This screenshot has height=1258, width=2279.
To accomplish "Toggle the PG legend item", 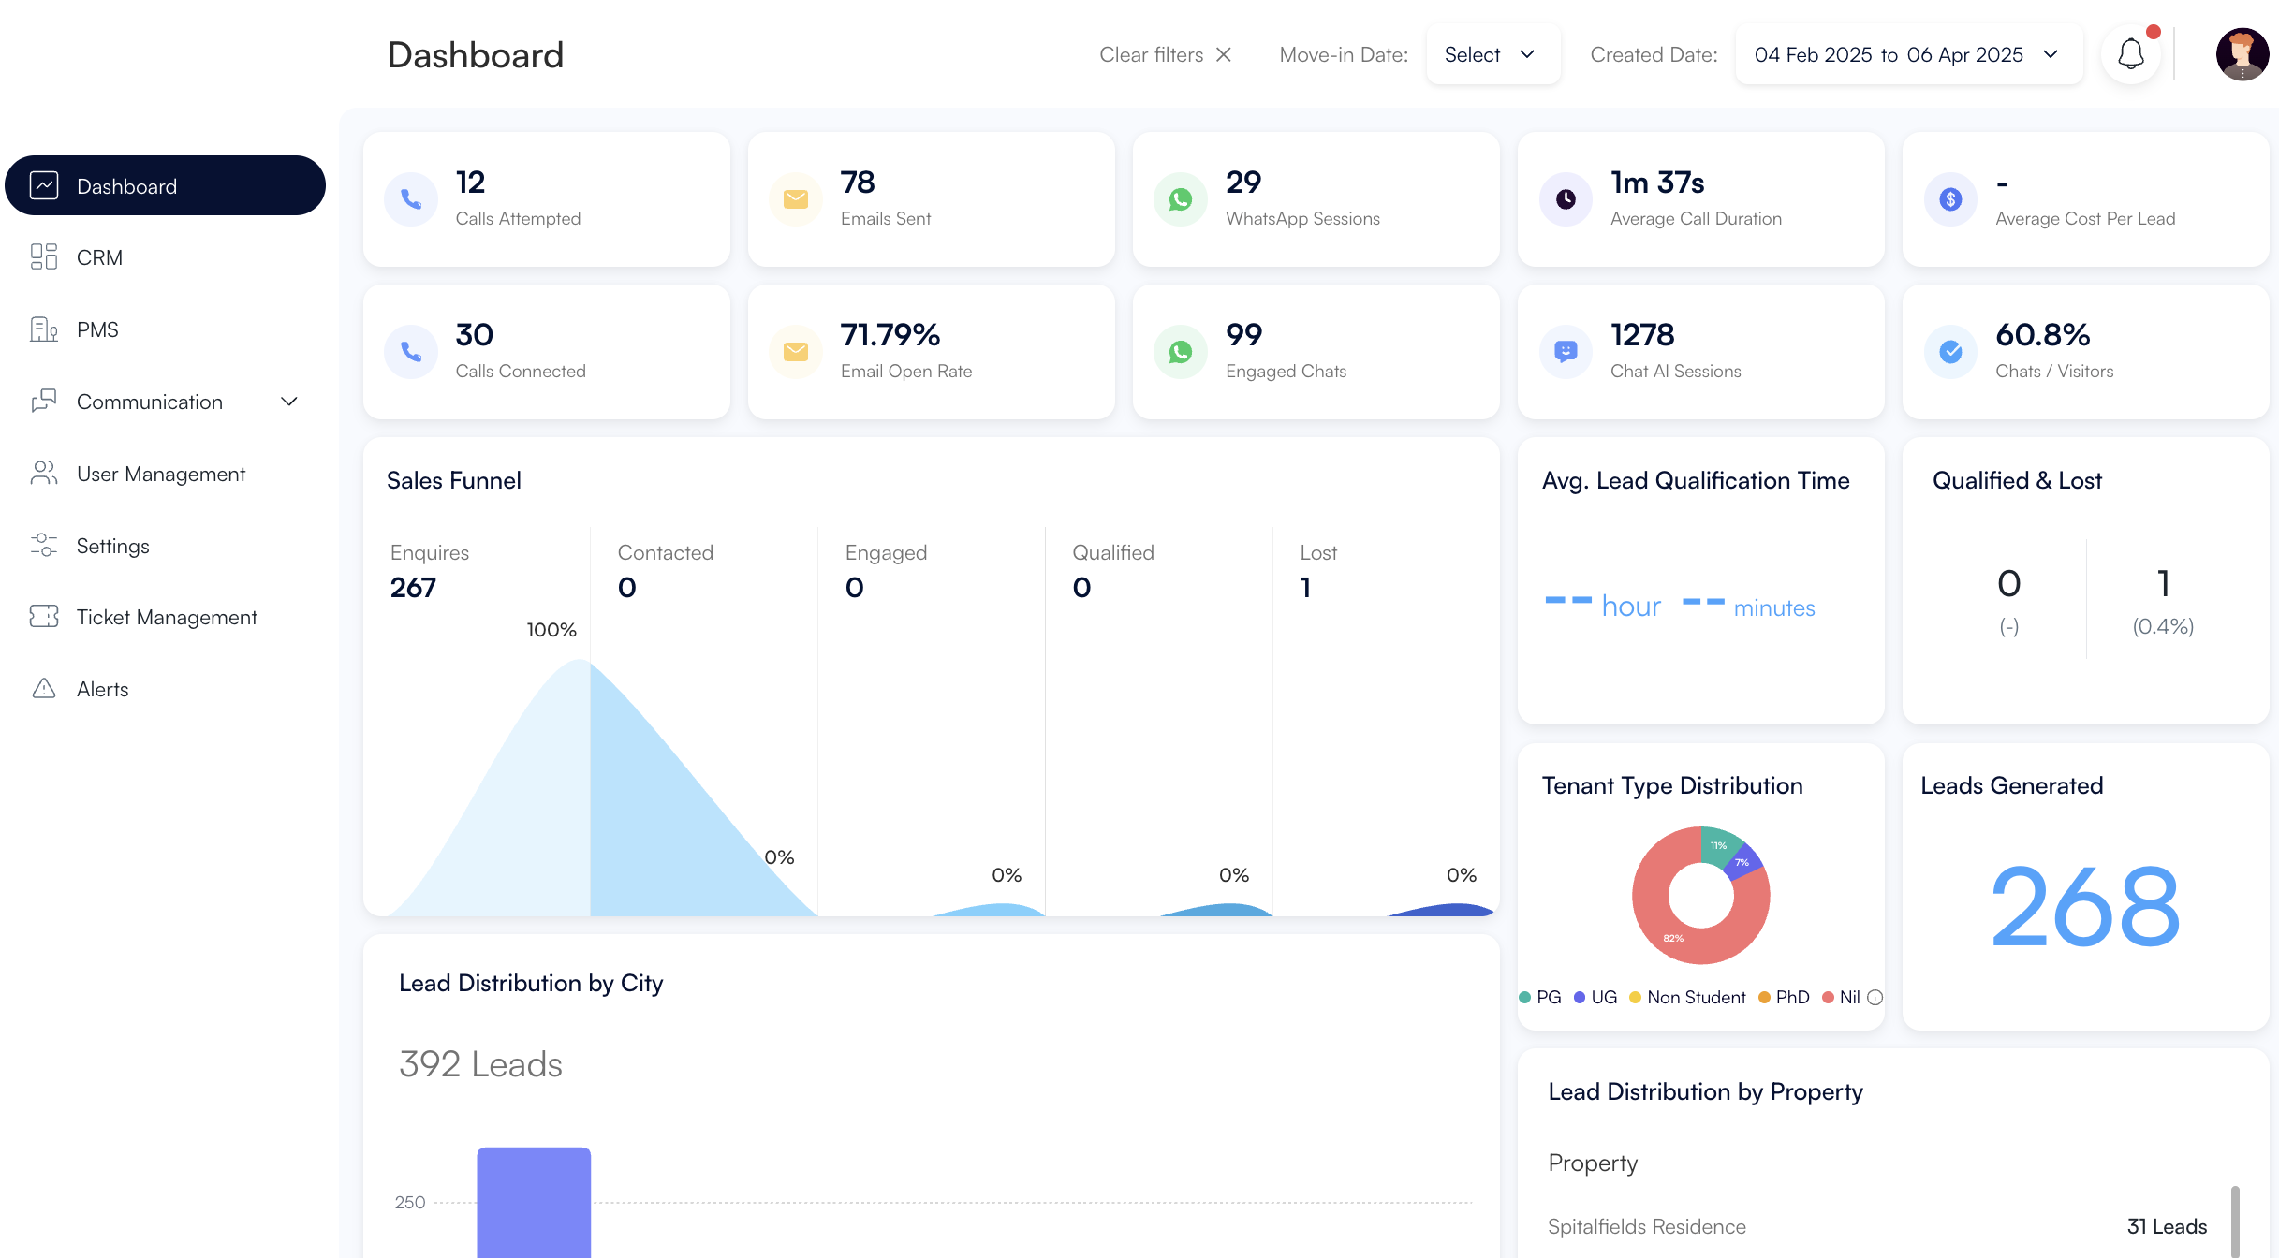I will tap(1540, 998).
